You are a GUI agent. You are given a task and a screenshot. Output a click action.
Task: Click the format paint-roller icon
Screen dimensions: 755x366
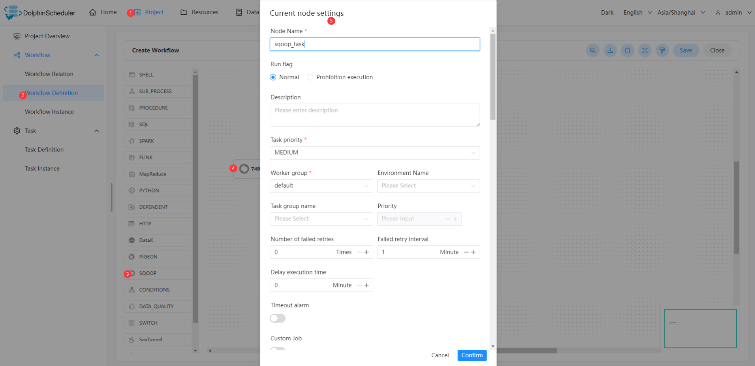pyautogui.click(x=662, y=50)
